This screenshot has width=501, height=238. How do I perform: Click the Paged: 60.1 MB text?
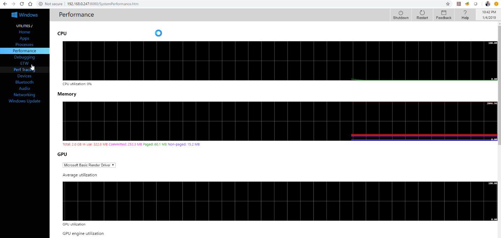155,144
